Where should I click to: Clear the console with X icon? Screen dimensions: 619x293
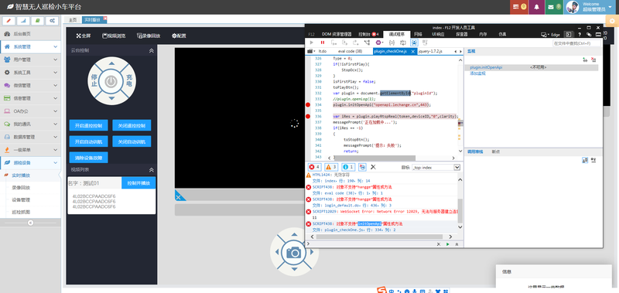(373, 167)
